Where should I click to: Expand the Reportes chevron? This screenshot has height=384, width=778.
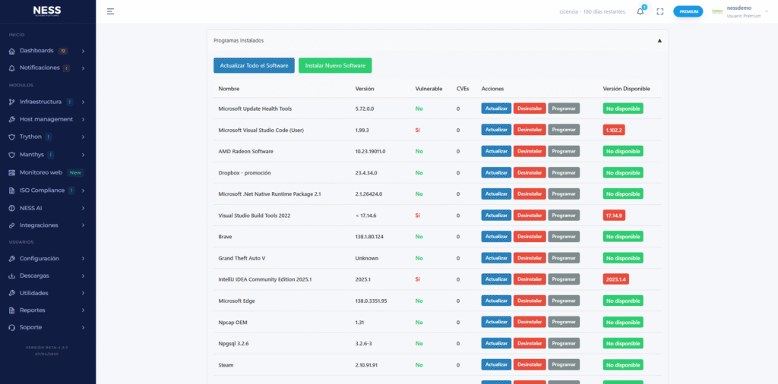83,310
